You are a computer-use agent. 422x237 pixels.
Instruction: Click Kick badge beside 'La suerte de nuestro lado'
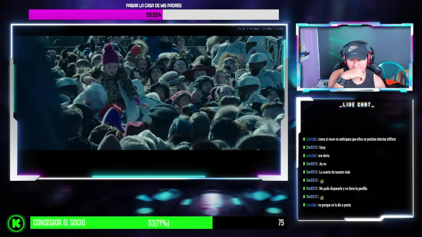[304, 172]
